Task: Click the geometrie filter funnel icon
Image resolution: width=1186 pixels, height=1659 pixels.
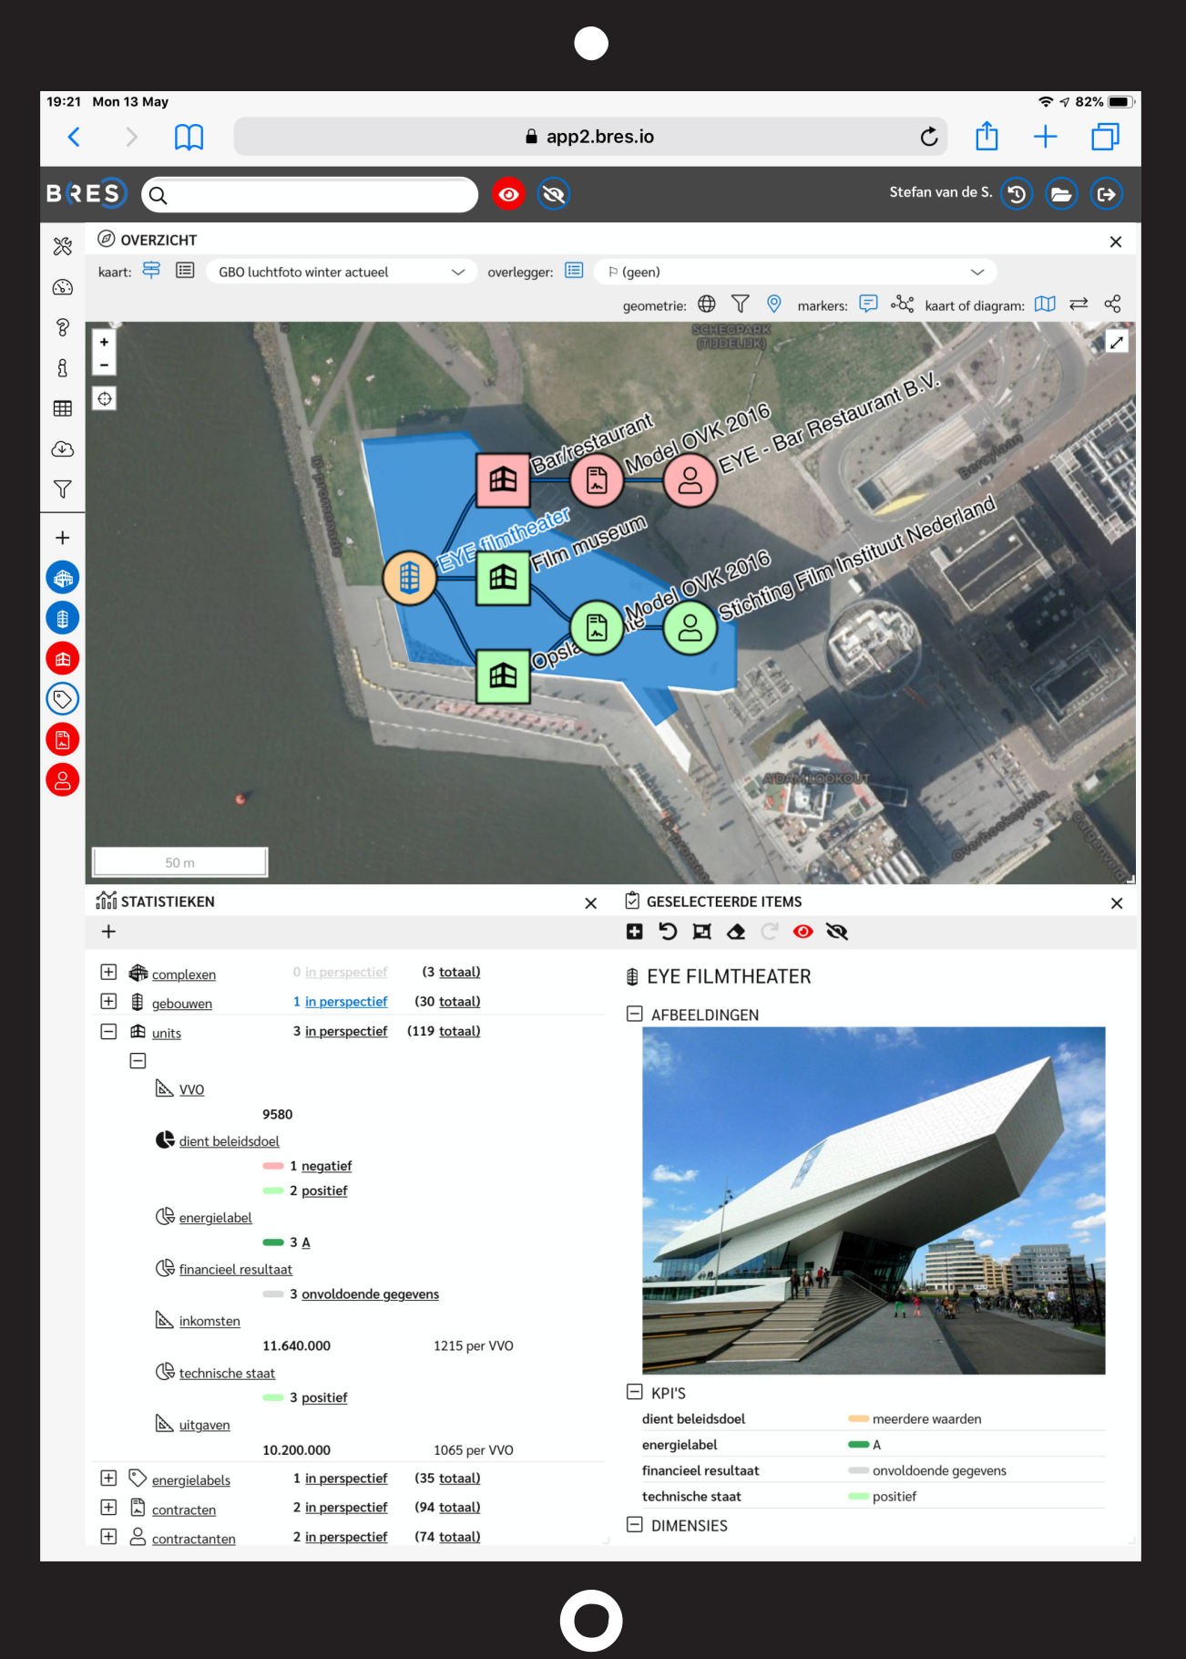Action: (x=741, y=304)
